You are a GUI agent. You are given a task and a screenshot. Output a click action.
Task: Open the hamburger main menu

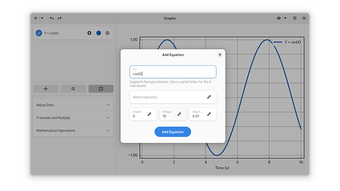(x=295, y=18)
